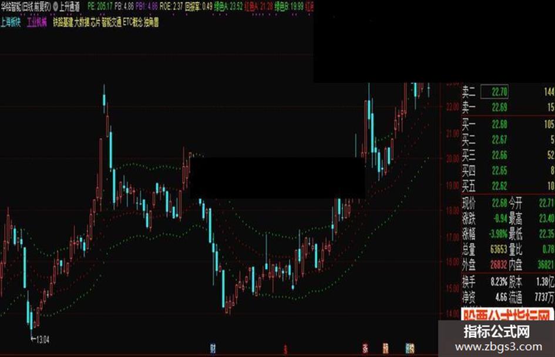Click the 13.04 lowest price label
Viewport: 555px width, 357px height.
pos(43,340)
